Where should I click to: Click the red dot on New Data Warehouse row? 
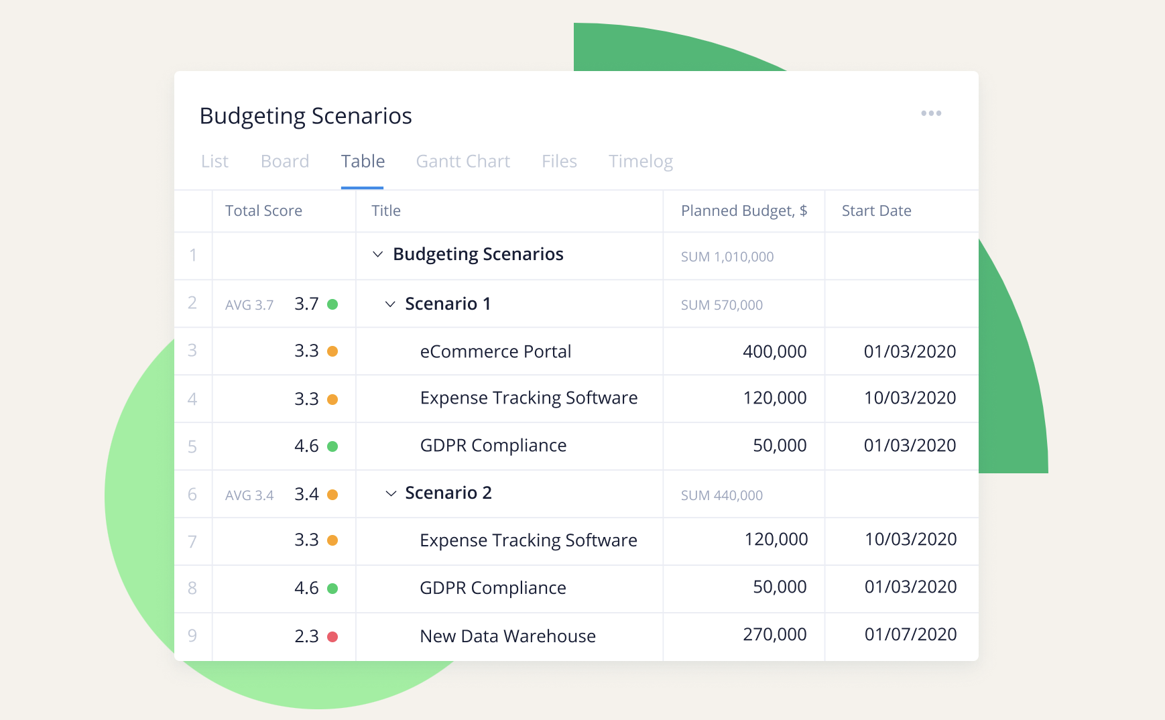333,636
